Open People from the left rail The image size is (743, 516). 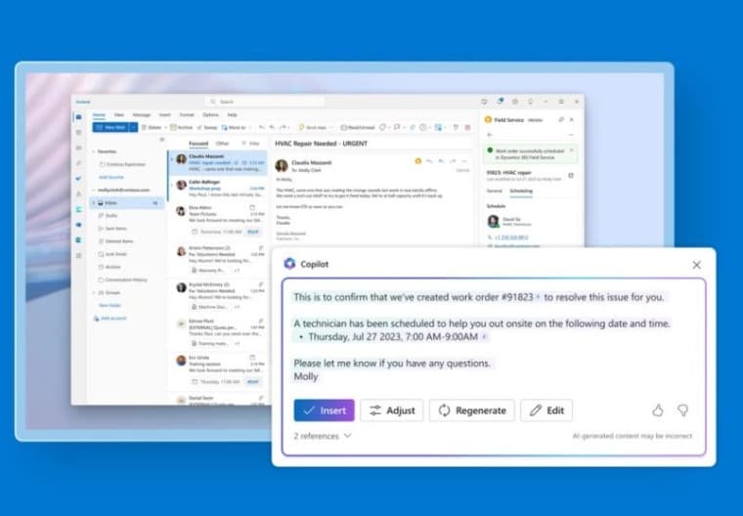pyautogui.click(x=78, y=148)
